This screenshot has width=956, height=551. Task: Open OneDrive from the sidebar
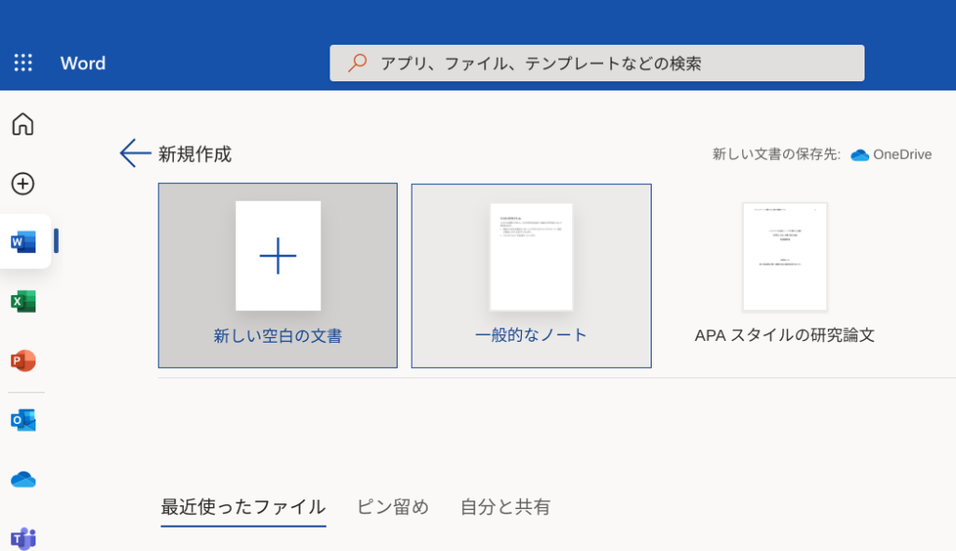tap(23, 480)
